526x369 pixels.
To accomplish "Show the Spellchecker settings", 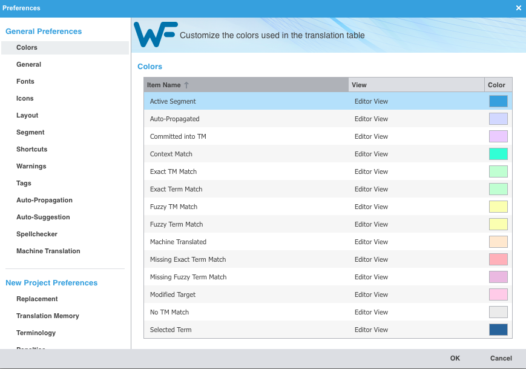I will tap(36, 234).
